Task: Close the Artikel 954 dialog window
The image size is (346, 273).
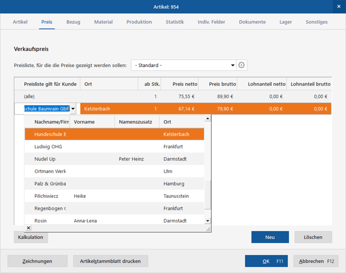Action: click(339, 7)
